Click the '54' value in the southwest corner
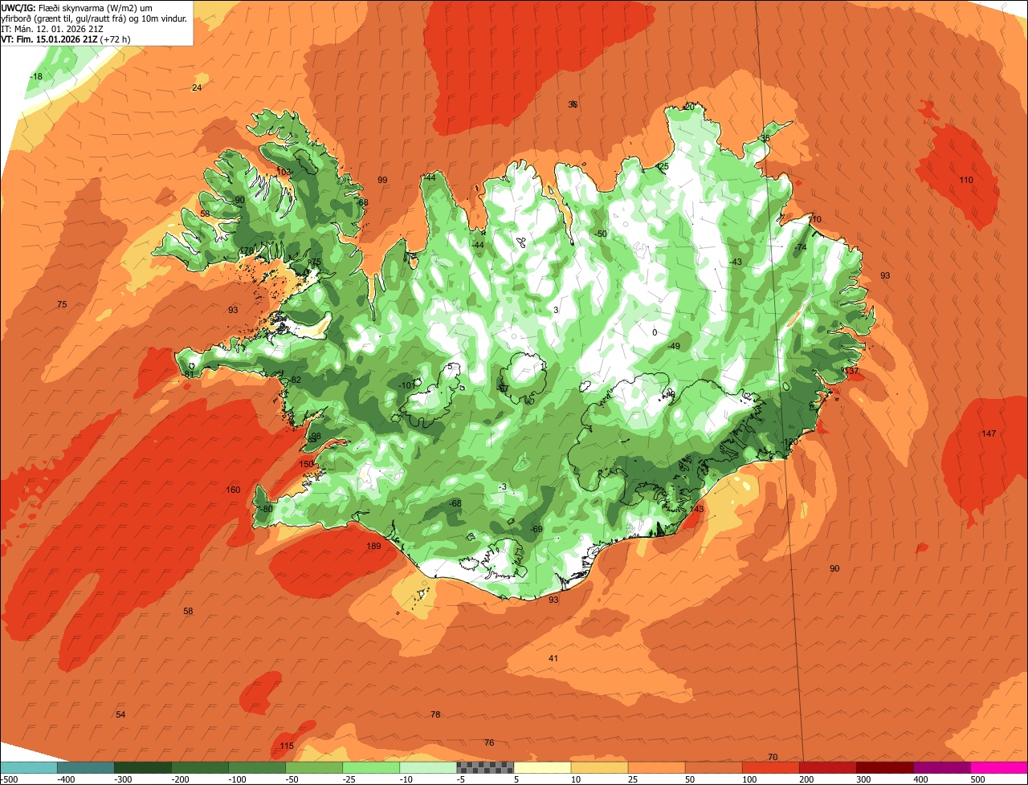 tap(120, 714)
